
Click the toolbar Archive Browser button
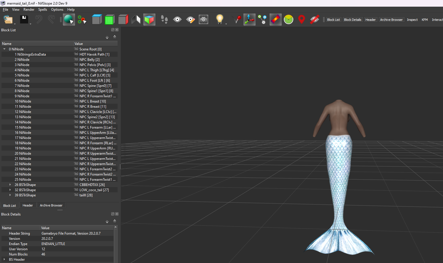click(391, 20)
